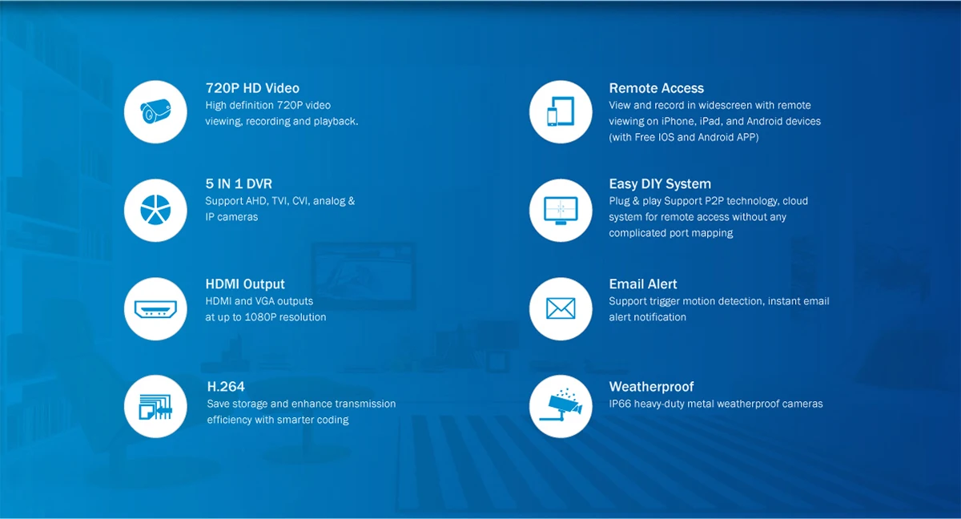961x519 pixels.
Task: Click text 'Support AHD, TVI, CVI, analog &'
Action: 280,201
